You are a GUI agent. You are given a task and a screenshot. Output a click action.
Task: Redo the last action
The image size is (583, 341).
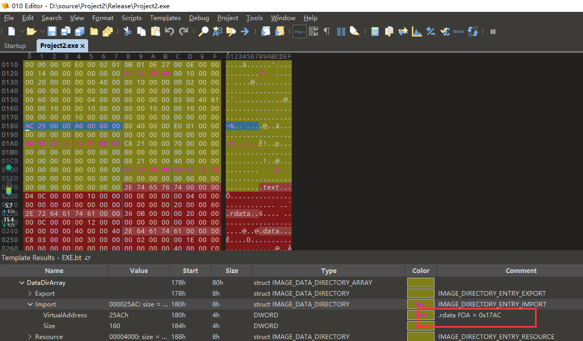tap(184, 31)
